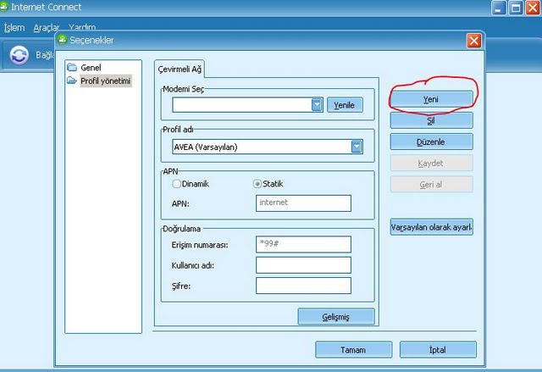
Task: Click Yenile to refresh modems
Action: click(346, 105)
